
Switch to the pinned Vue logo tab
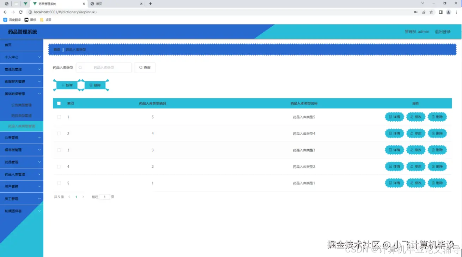[25, 4]
